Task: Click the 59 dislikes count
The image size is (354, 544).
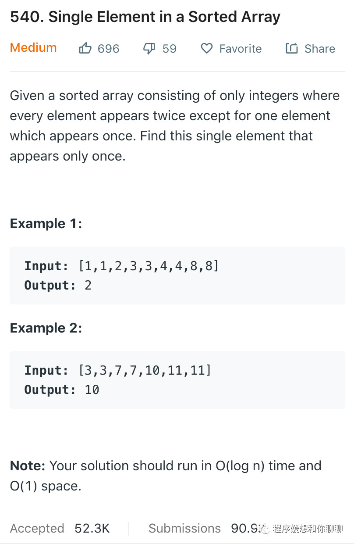Action: [169, 49]
